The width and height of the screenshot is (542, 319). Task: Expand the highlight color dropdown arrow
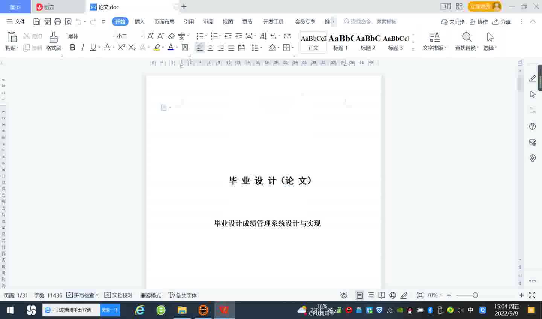click(163, 47)
